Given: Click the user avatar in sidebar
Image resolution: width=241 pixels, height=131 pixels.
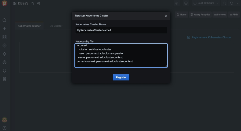Looking at the screenshot, I should point(4,120).
